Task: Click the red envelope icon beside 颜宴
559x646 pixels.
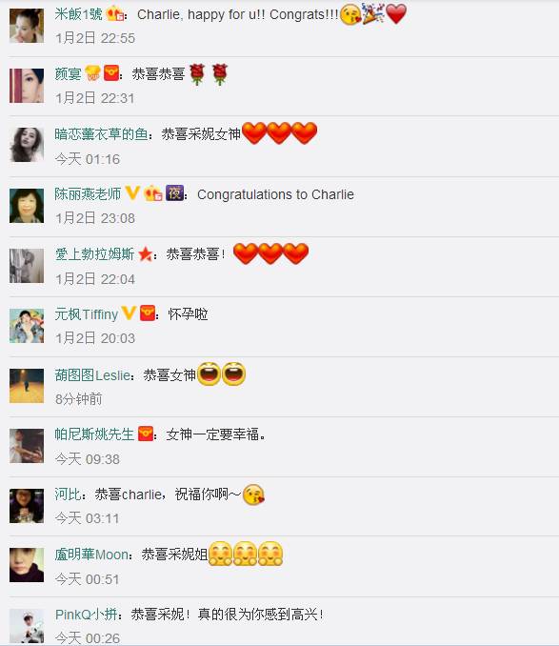Action: click(111, 73)
